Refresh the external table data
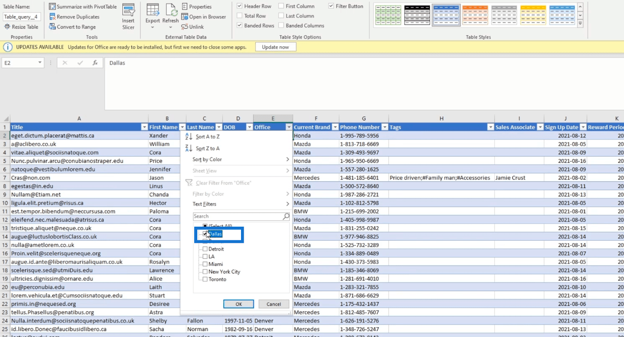The image size is (624, 337). 171,11
